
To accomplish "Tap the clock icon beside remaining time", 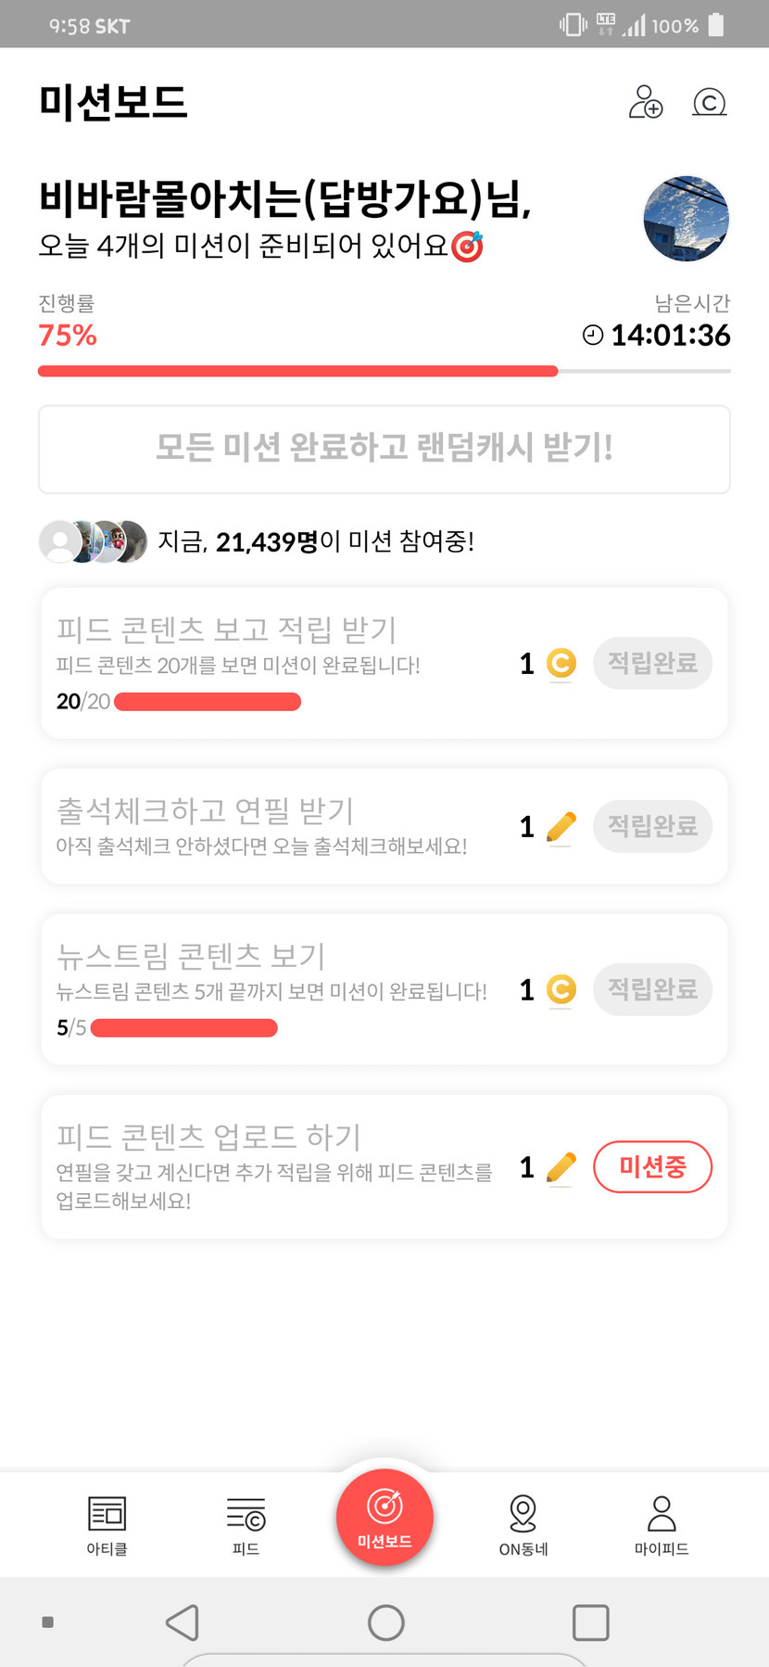I will (x=593, y=336).
